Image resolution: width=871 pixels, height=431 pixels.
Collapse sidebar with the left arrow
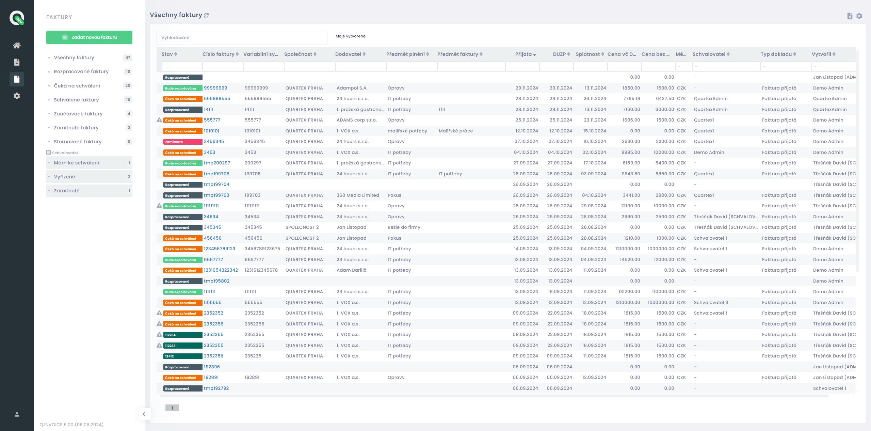[x=144, y=414]
